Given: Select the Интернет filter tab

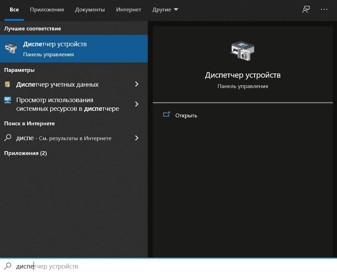Looking at the screenshot, I should (129, 10).
